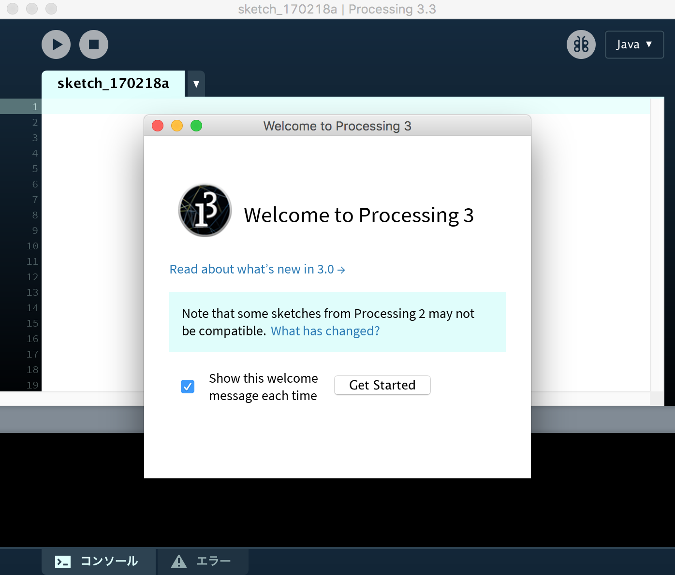Click the 'Welcome to Processing 3' heading text
The image size is (675, 575).
tap(359, 215)
